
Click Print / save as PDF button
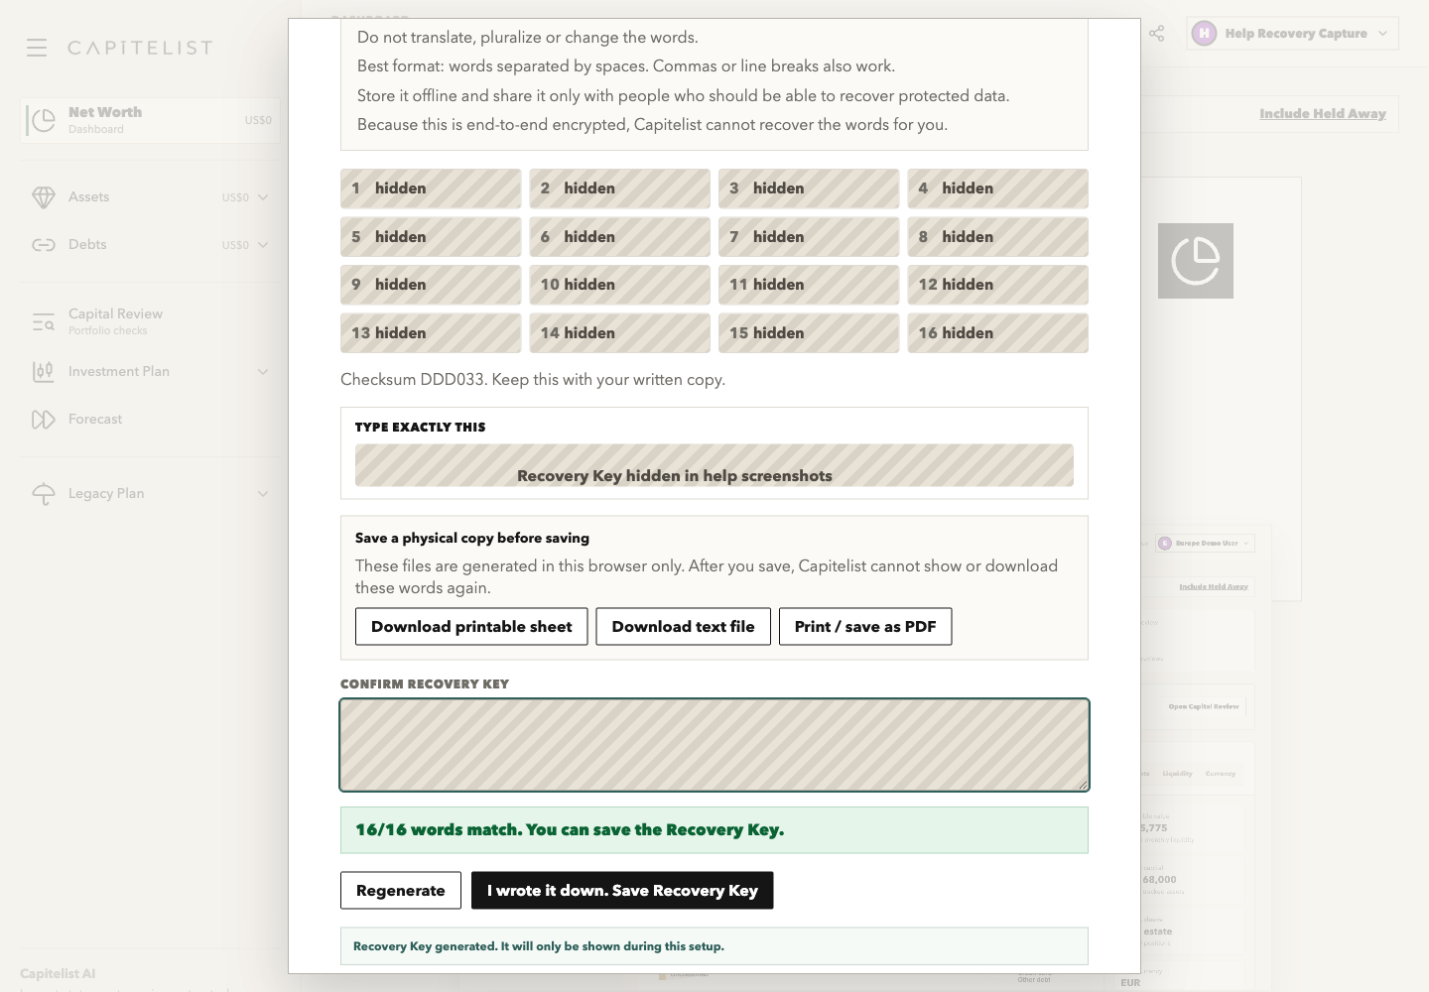pos(865,627)
